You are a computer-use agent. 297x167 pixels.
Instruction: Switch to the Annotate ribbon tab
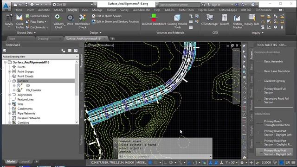44,10
